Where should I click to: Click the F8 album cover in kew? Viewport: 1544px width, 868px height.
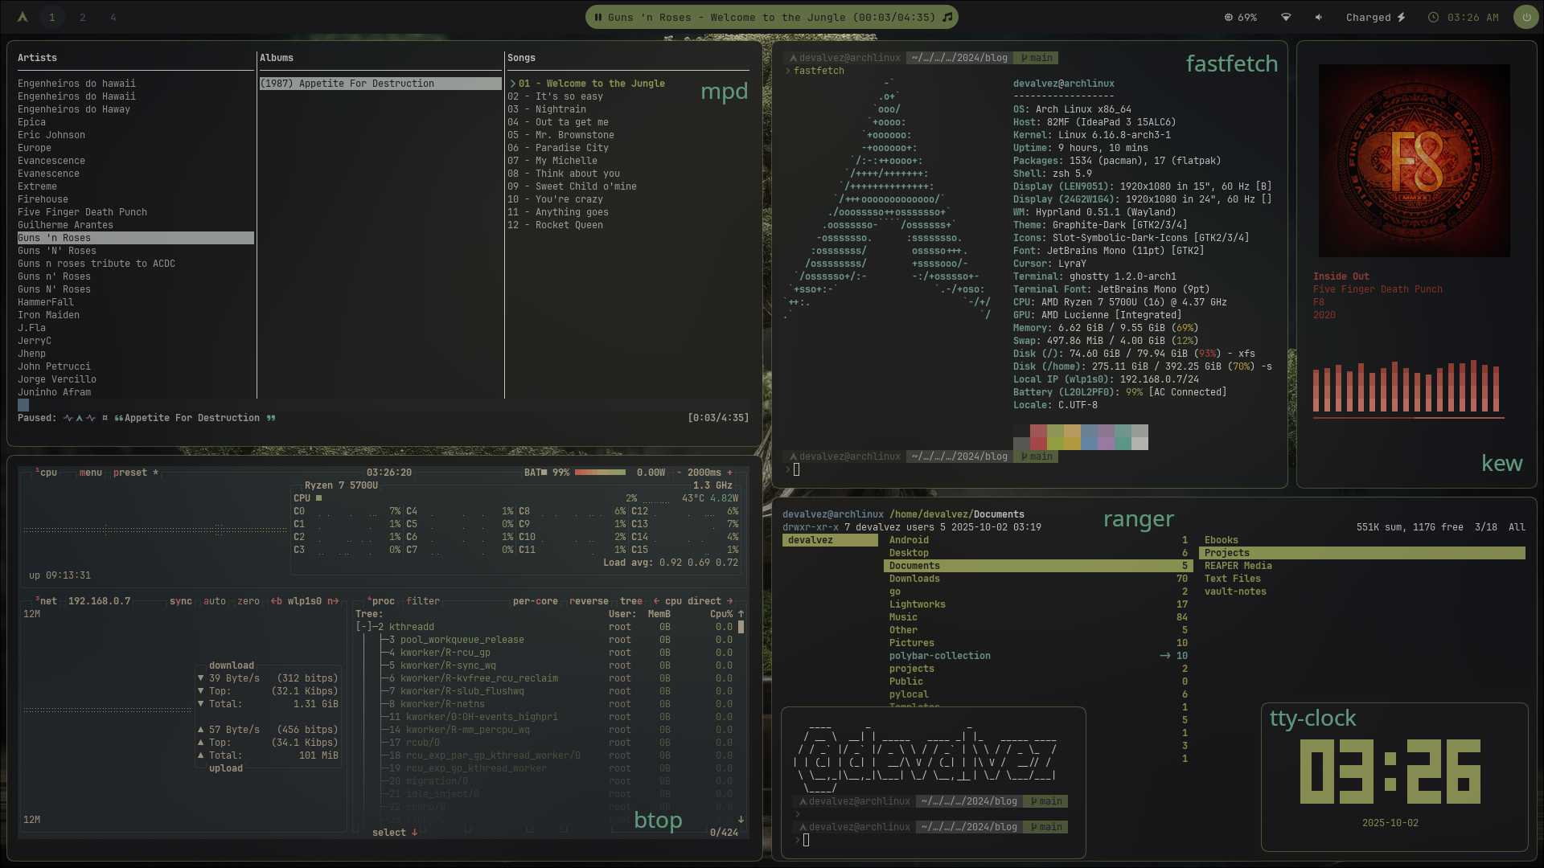pos(1415,161)
